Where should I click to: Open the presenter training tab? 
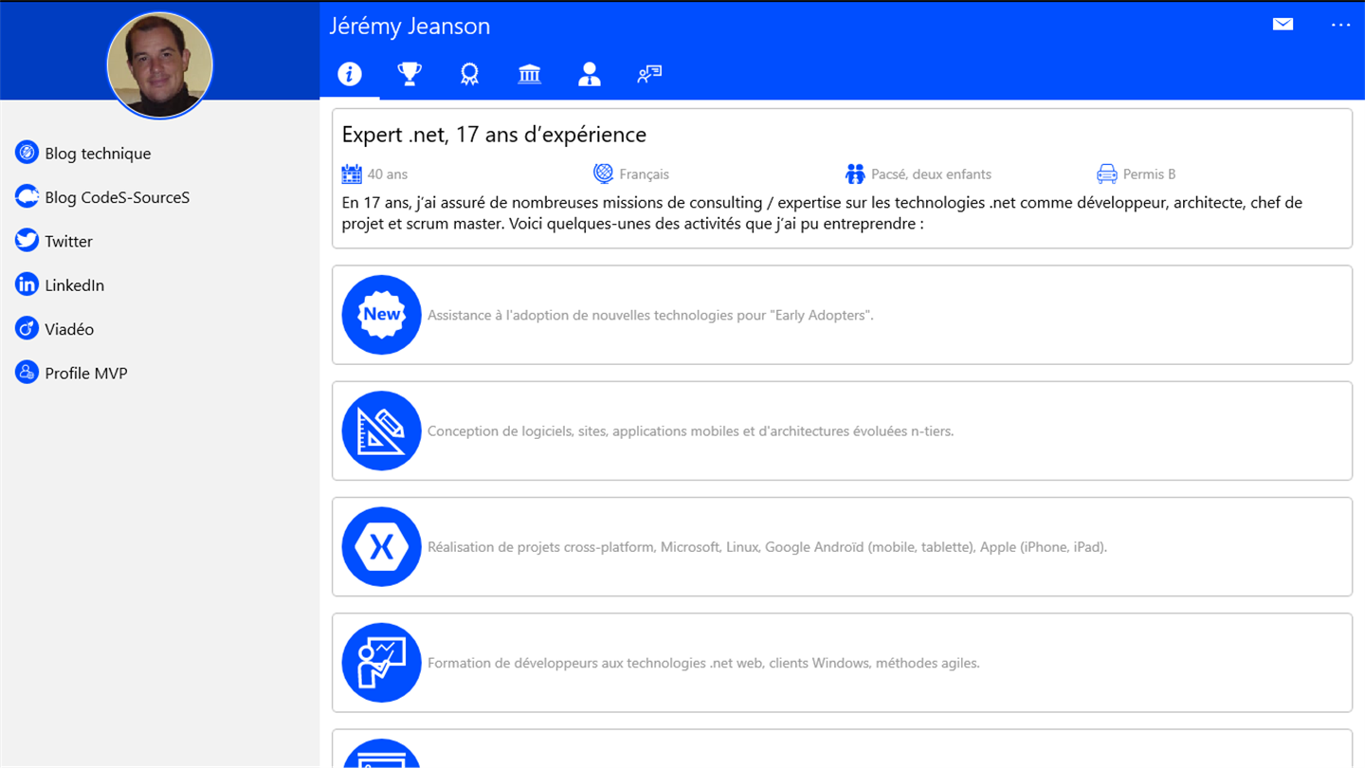pos(649,74)
